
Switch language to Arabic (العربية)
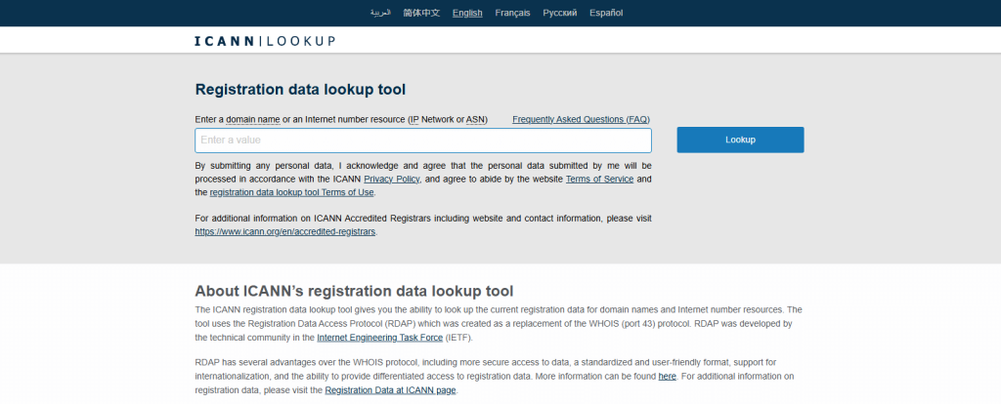pos(380,13)
